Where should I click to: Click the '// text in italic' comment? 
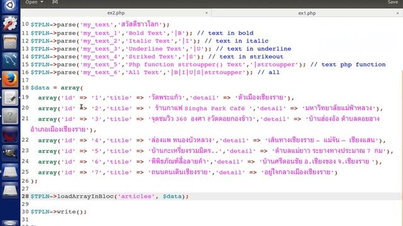237,41
